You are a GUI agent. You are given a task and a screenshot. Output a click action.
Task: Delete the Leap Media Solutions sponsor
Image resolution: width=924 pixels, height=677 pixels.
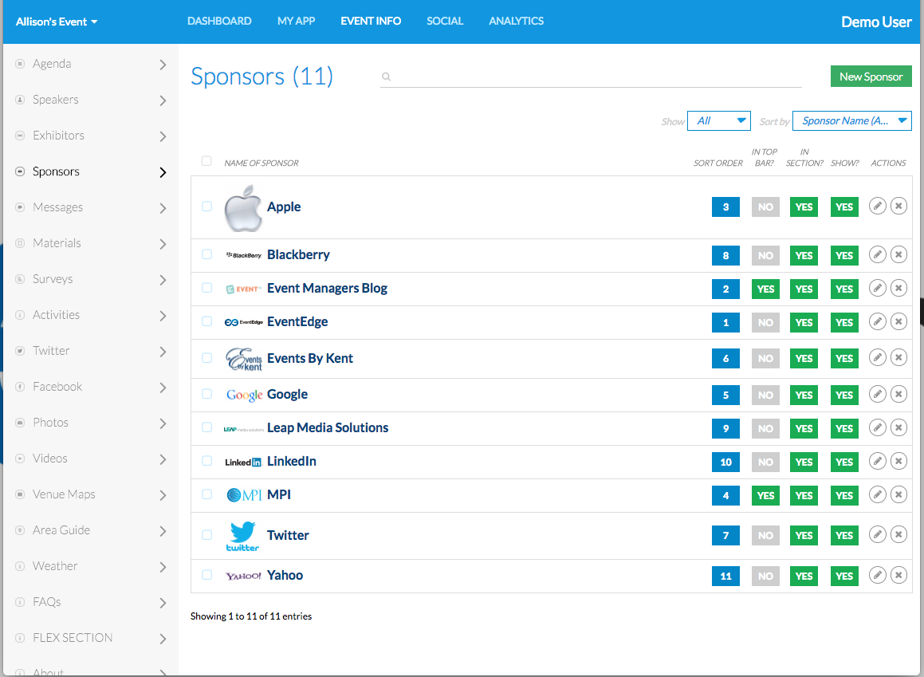coord(898,427)
